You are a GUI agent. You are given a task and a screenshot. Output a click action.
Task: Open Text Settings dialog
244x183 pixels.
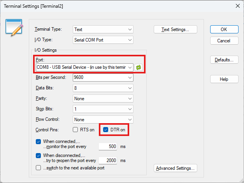click(x=176, y=30)
